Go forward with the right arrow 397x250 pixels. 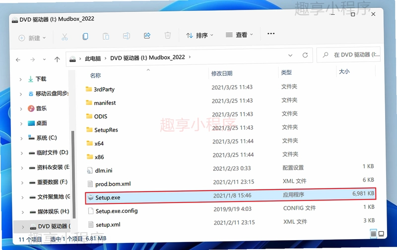[32, 59]
